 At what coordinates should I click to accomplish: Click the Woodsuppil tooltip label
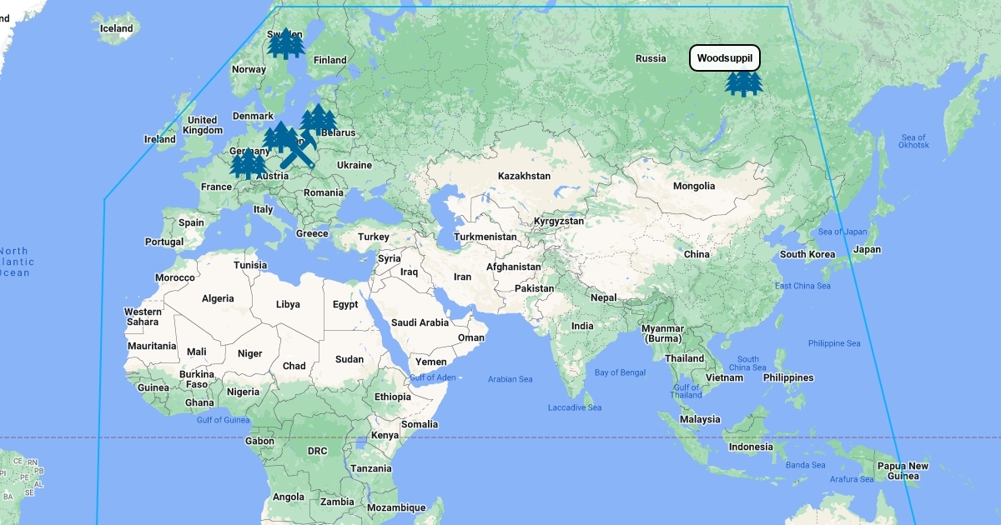tap(725, 58)
